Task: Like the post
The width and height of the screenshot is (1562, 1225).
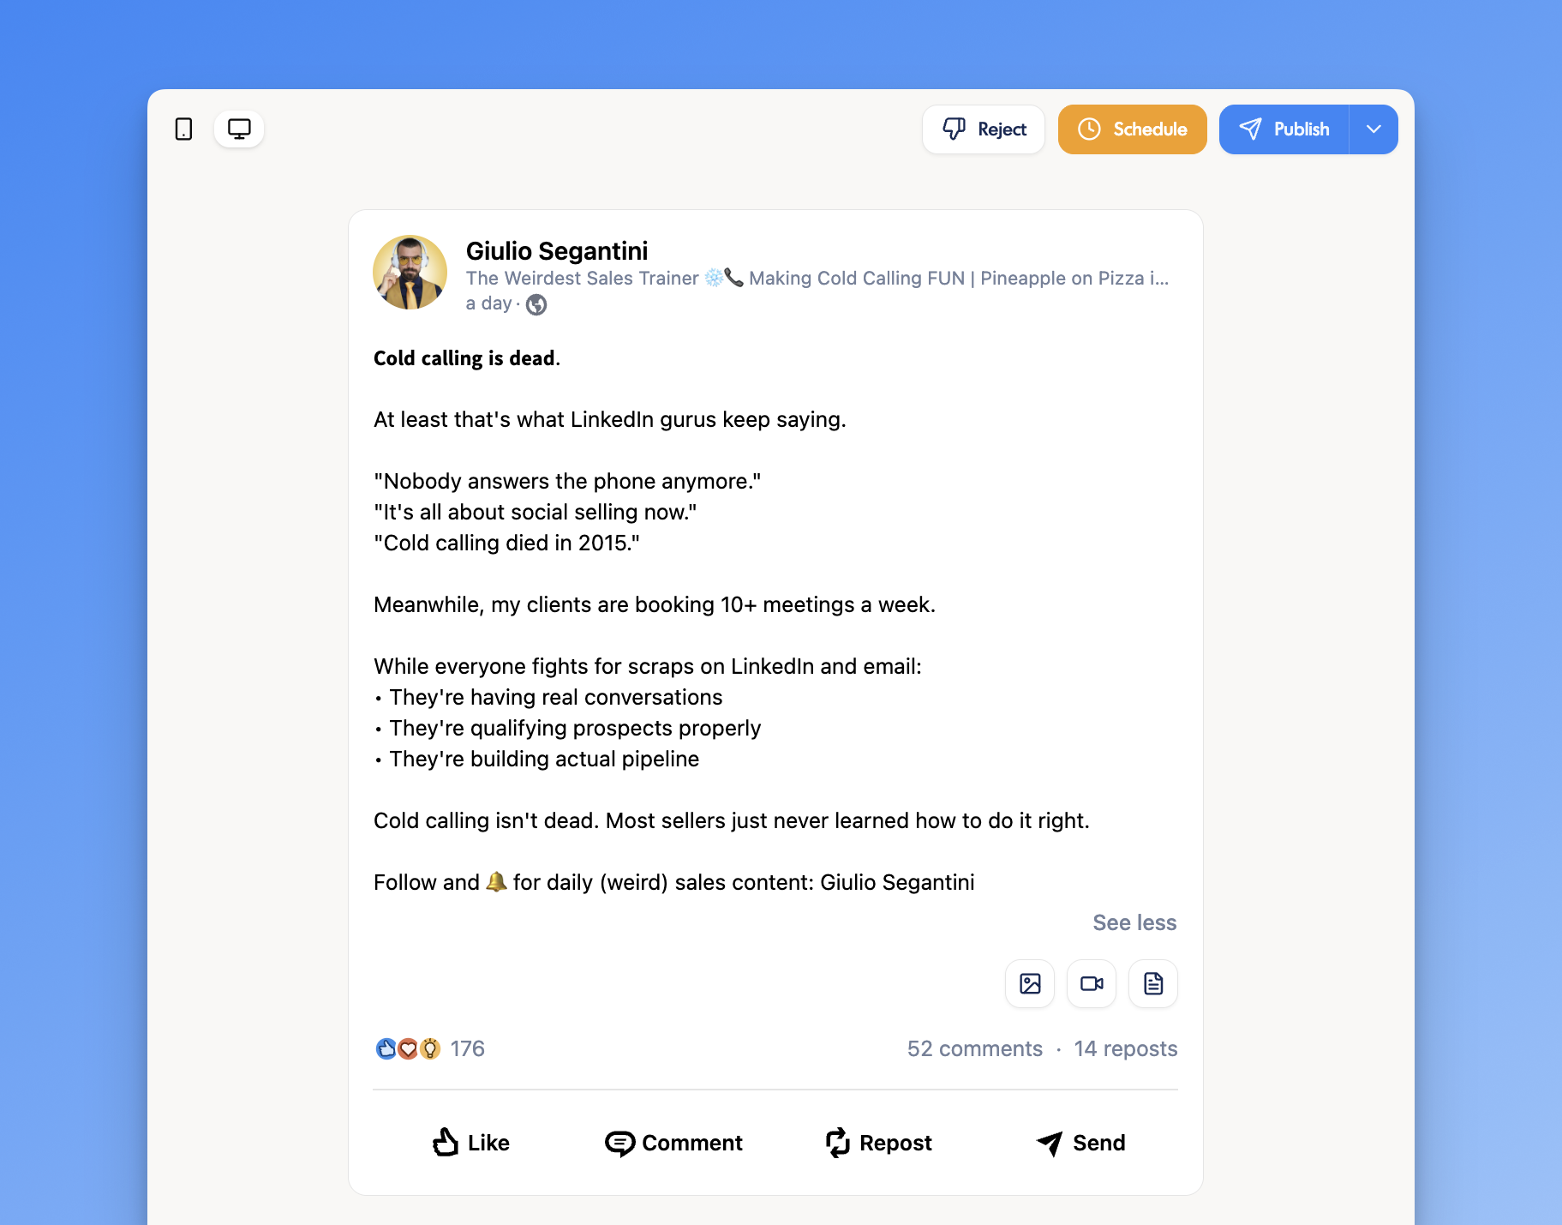Action: 470,1143
